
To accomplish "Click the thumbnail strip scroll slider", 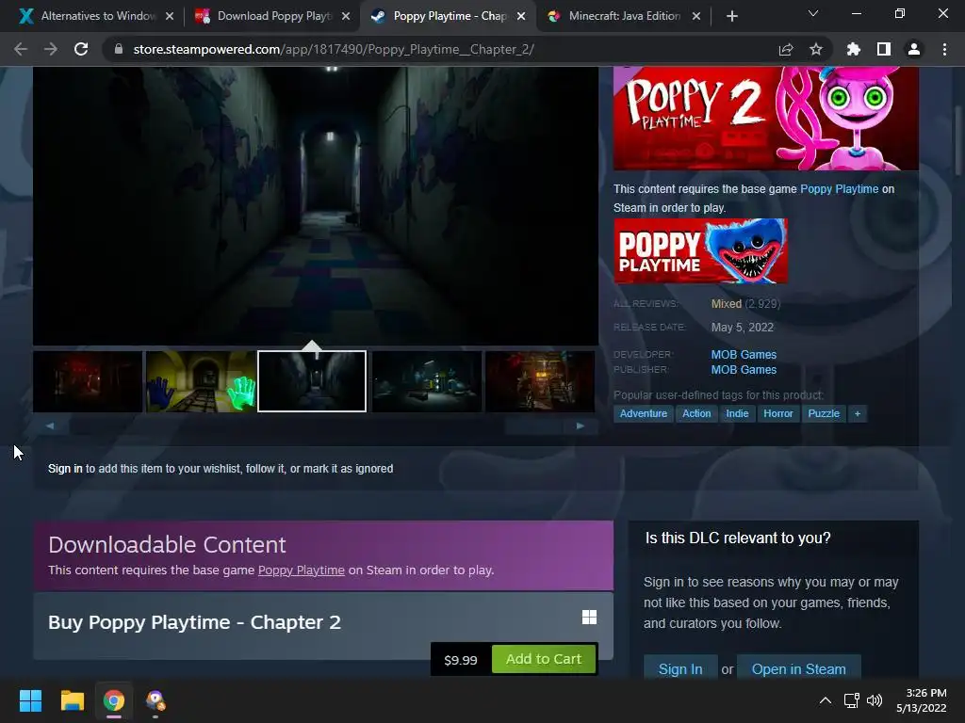I will (533, 426).
